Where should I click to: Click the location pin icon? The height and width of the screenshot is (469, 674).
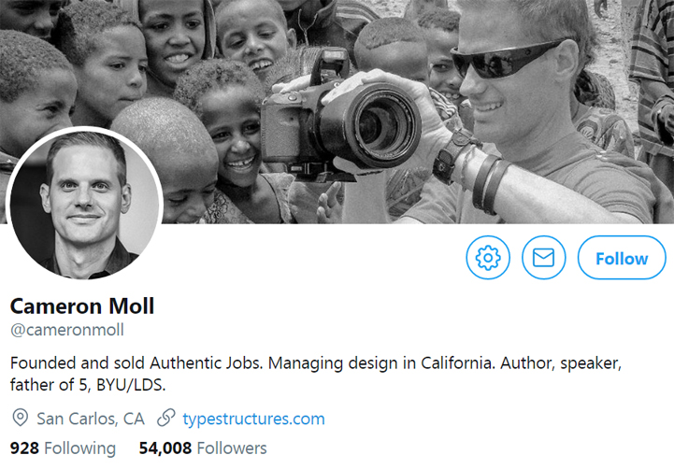click(21, 418)
